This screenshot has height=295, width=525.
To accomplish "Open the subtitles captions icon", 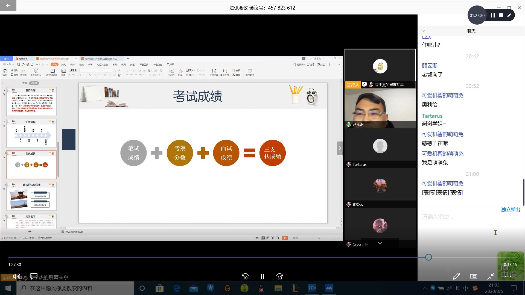I will [x=34, y=276].
